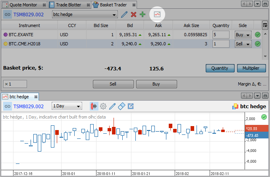Image resolution: width=270 pixels, height=177 pixels.
Task: Click TSM8029.002 account link in chart panel
Action: tap(29, 107)
